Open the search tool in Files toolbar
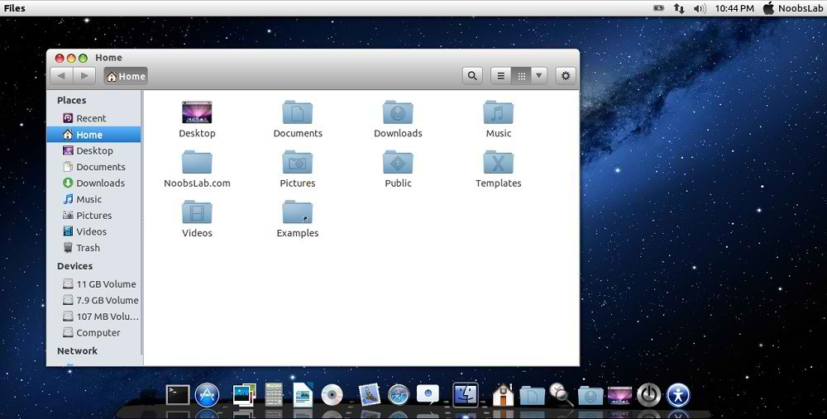 472,76
